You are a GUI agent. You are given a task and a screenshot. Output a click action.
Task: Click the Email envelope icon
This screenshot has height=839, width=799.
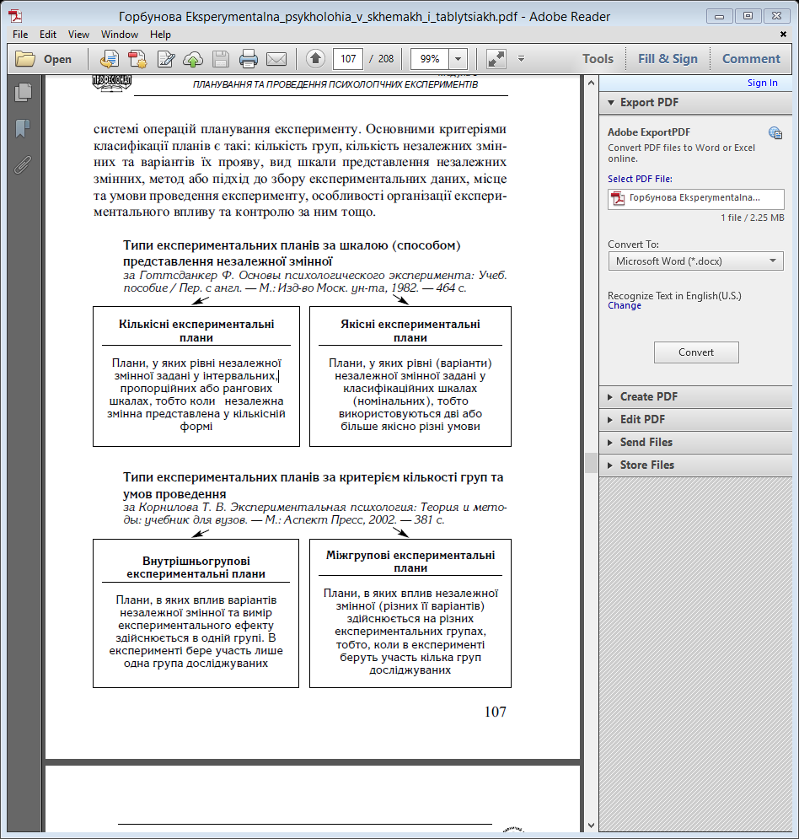click(276, 59)
